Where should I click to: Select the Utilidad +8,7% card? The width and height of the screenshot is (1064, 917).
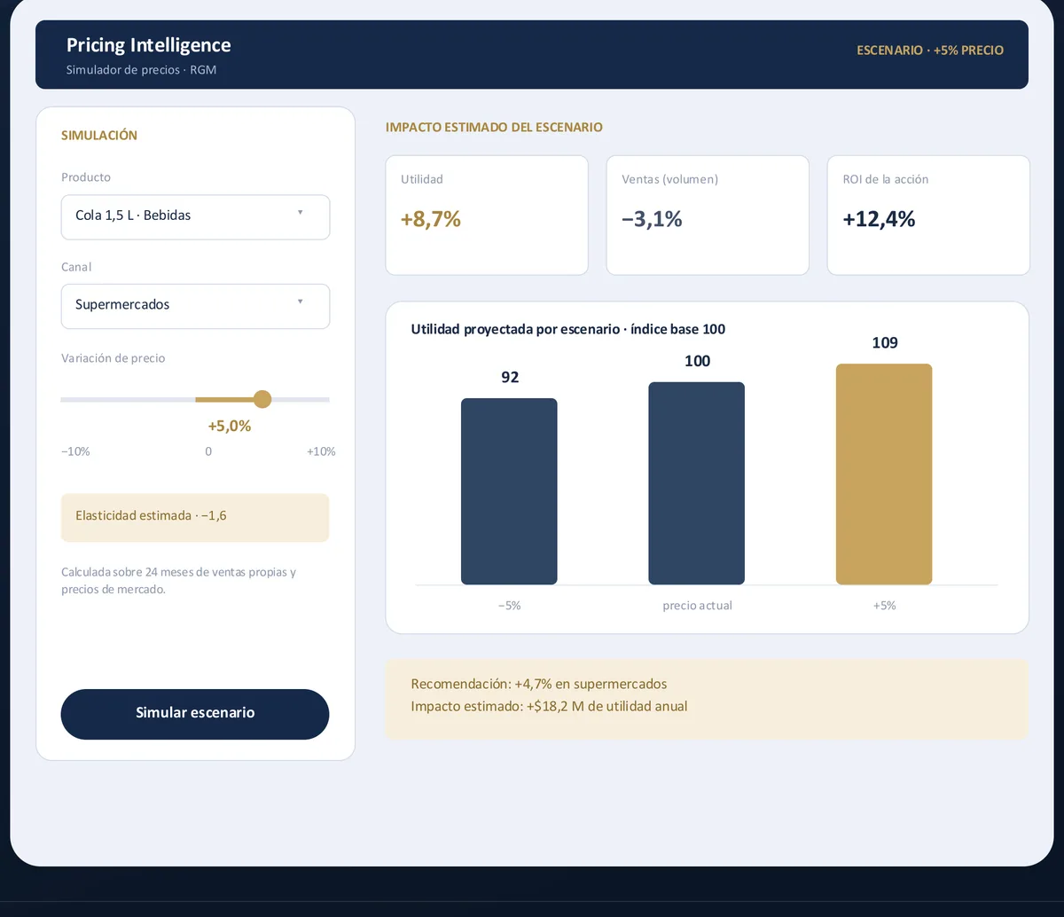(487, 216)
